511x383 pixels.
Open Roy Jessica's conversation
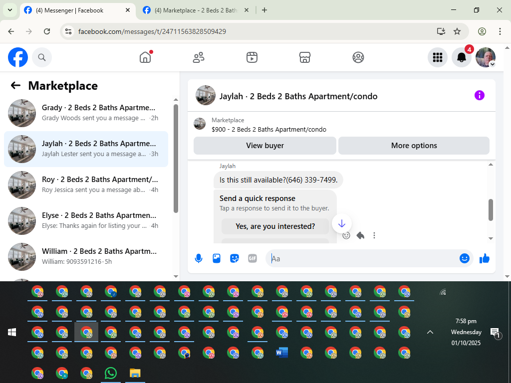tap(86, 185)
